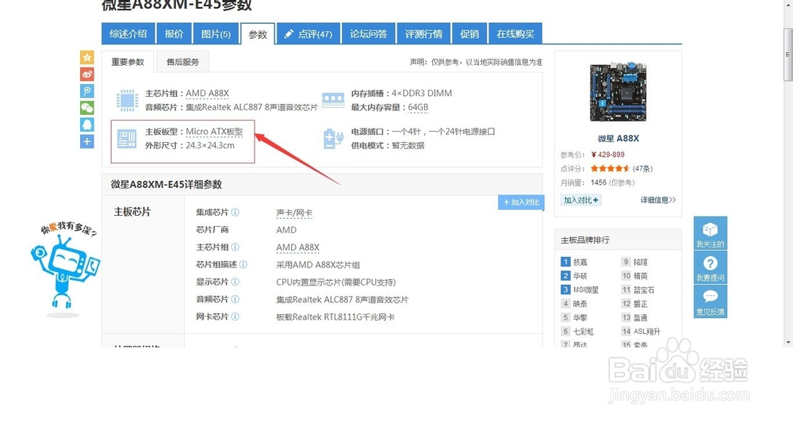Select the 参数 tab
793x422 pixels.
coord(258,34)
